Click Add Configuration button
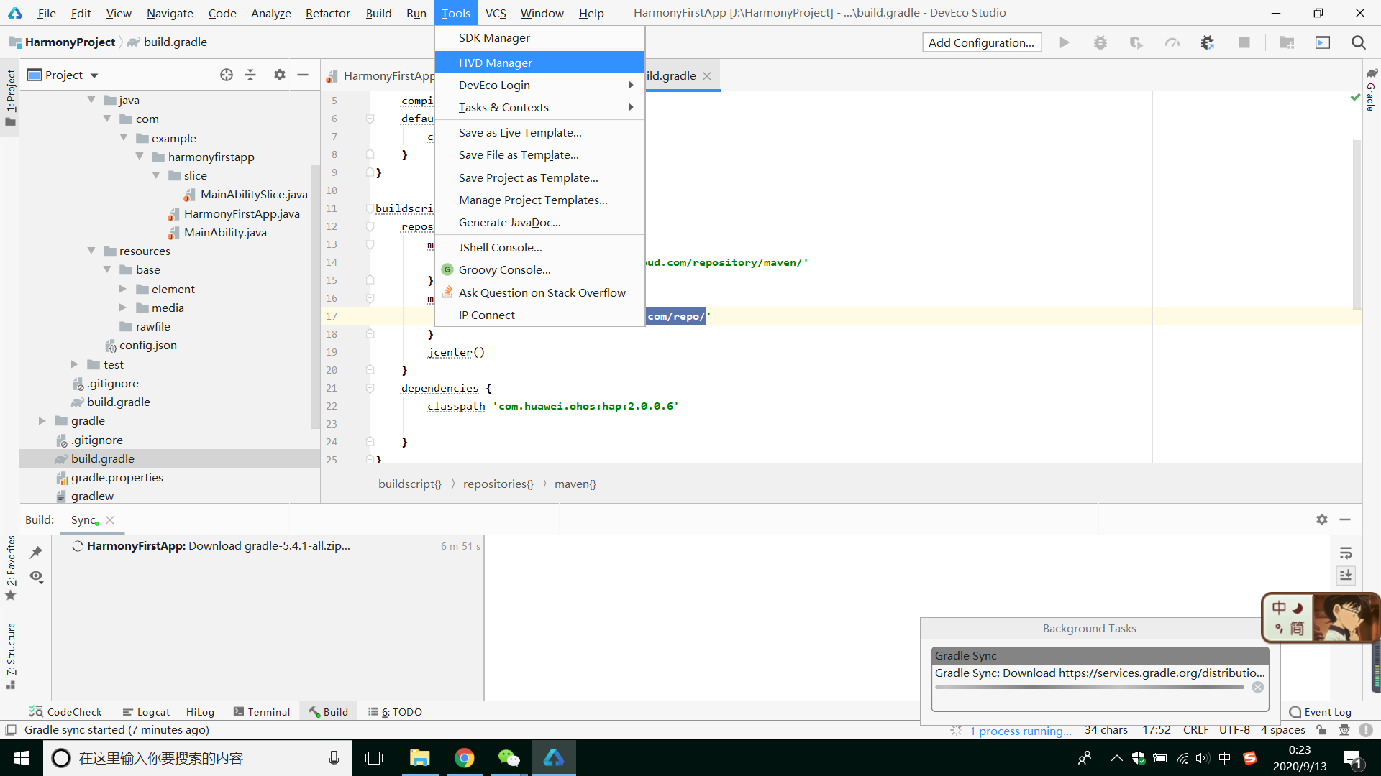The image size is (1381, 776). (982, 42)
